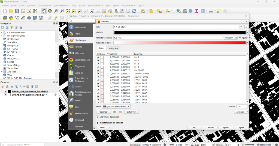
Task: Toggle the Renderizar checkbox in status bar
Action: pyautogui.click(x=242, y=145)
